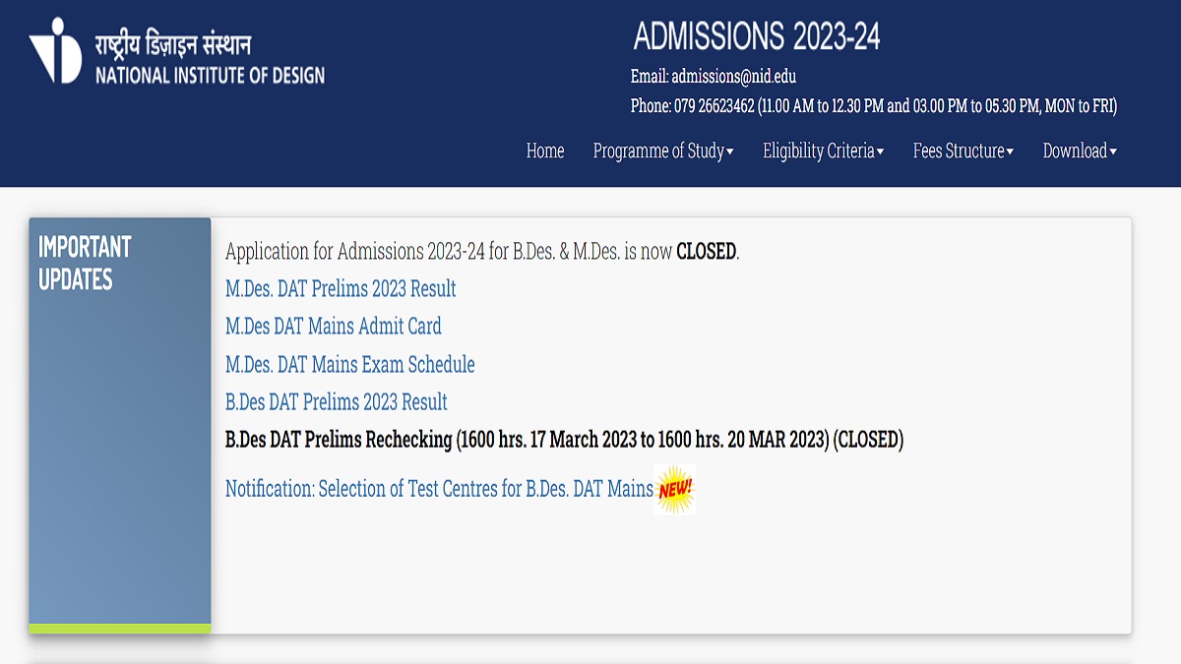Screen dimensions: 1181x664
Task: Click the Programme of Study caret arrow
Action: [x=730, y=151]
